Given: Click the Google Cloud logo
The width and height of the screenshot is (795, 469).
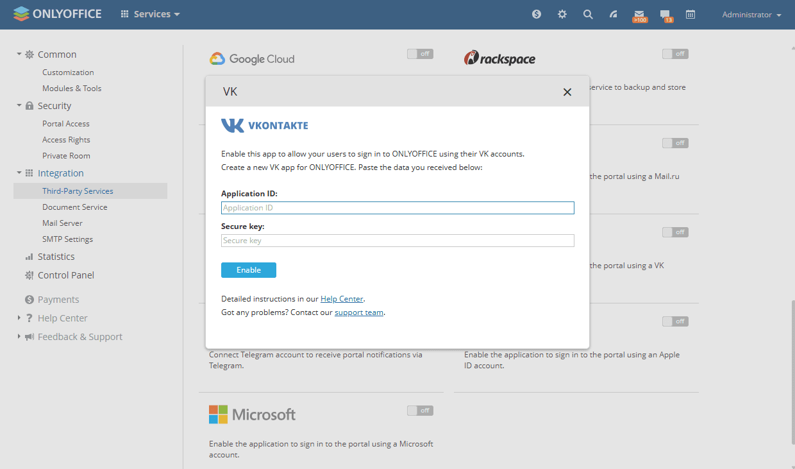Looking at the screenshot, I should 252,59.
